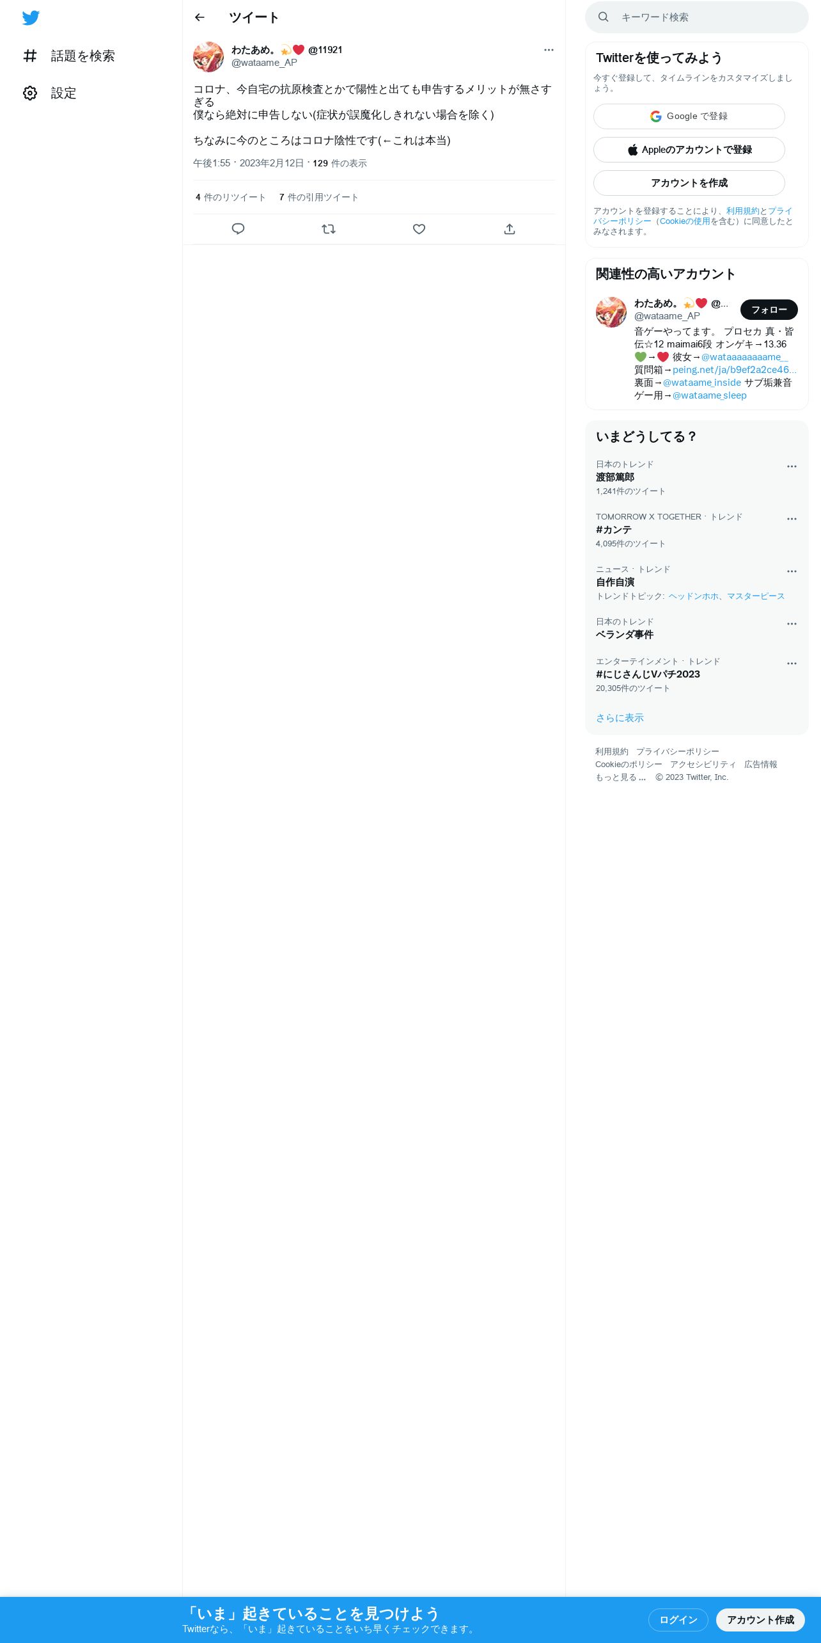
Task: Click the reply speech bubble icon
Action: pyautogui.click(x=238, y=229)
